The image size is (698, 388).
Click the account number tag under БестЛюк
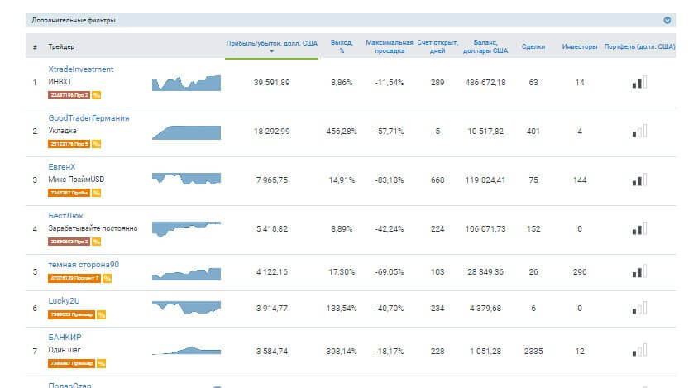pyautogui.click(x=69, y=242)
